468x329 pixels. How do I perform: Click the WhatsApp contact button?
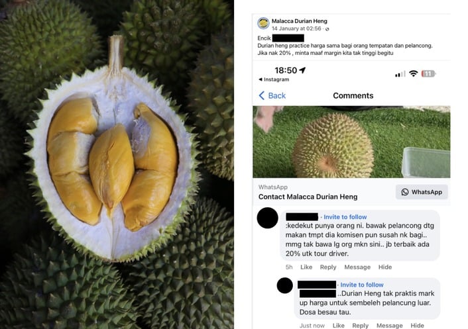tap(422, 192)
